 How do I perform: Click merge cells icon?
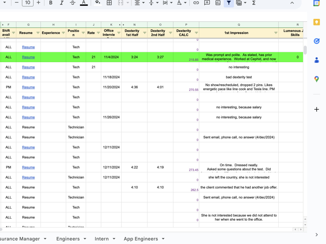tap(121, 3)
